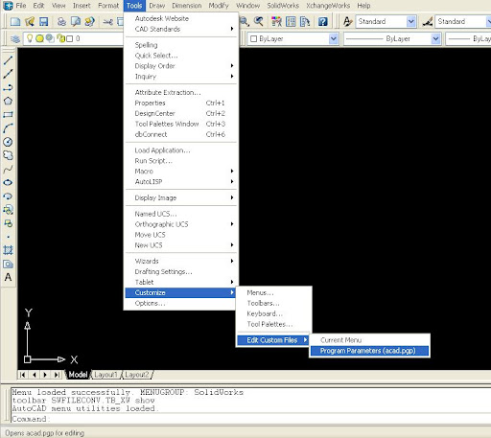Viewport: 491px width, 438px height.
Task: Expand the CAD Standards submenu
Action: 181,29
